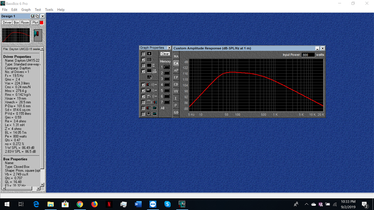
Task: Open the Graph menu
Action: 26,10
